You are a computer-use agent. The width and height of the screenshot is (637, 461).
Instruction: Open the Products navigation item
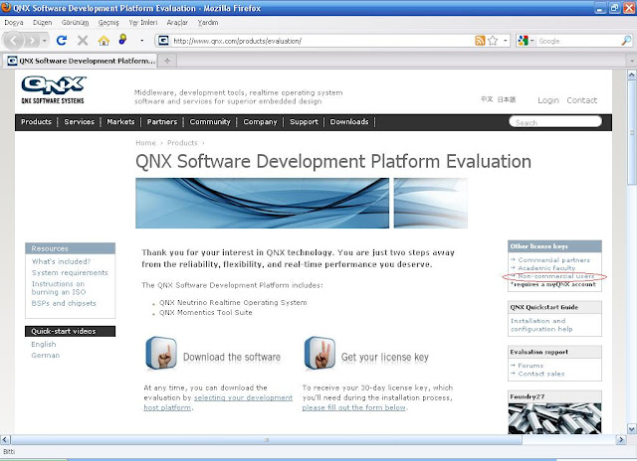pos(36,121)
